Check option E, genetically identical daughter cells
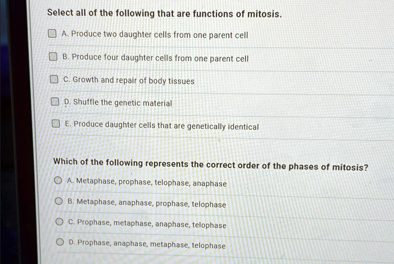This screenshot has height=264, width=394. [x=55, y=123]
